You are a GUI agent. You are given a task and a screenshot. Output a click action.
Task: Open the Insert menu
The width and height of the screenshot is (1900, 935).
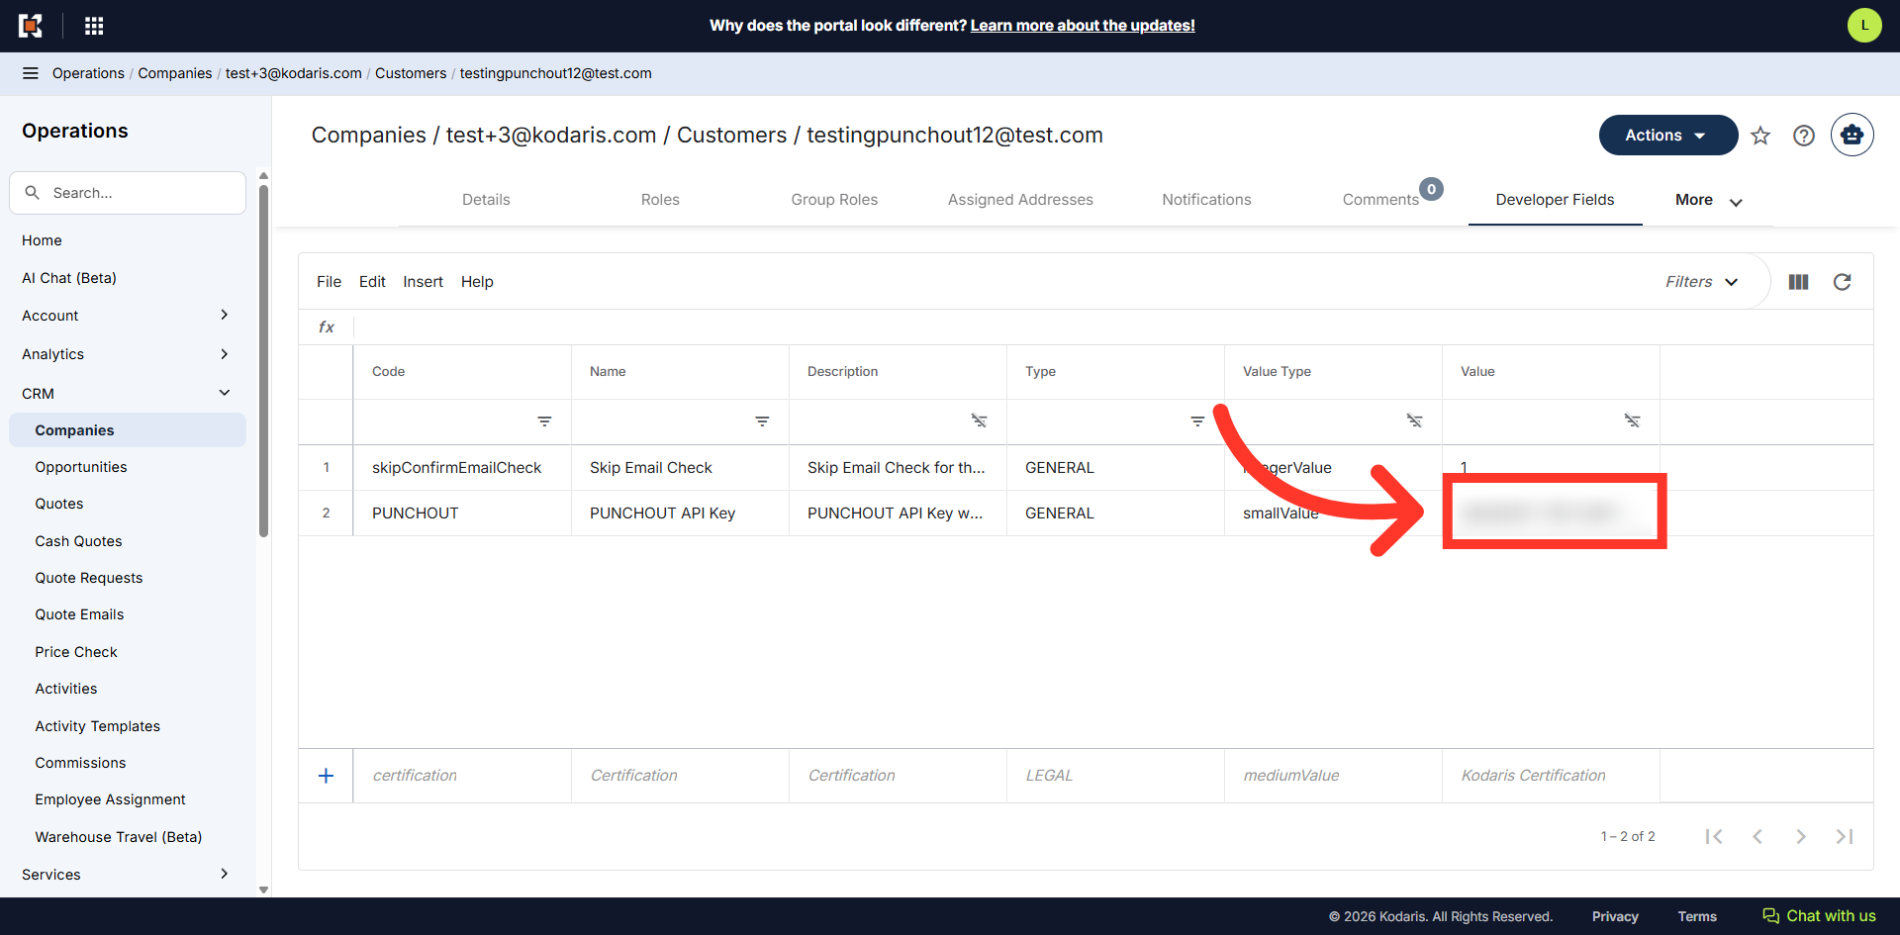click(423, 282)
